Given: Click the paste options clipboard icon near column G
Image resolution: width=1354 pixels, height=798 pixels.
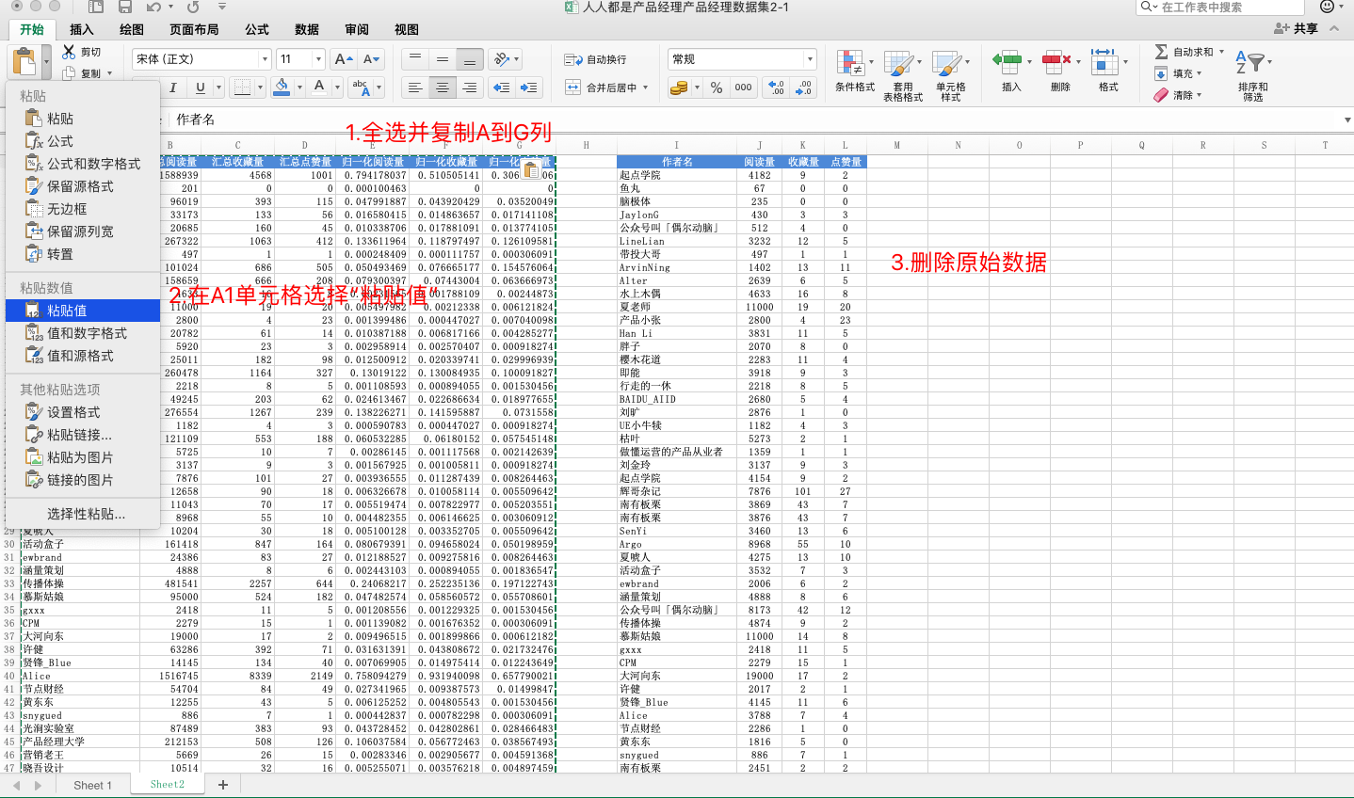Looking at the screenshot, I should click(530, 170).
